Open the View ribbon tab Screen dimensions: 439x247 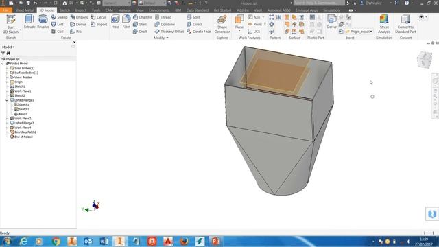140,10
